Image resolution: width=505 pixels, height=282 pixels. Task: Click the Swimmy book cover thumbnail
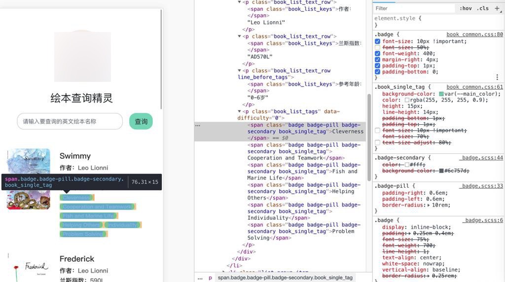[x=29, y=179]
